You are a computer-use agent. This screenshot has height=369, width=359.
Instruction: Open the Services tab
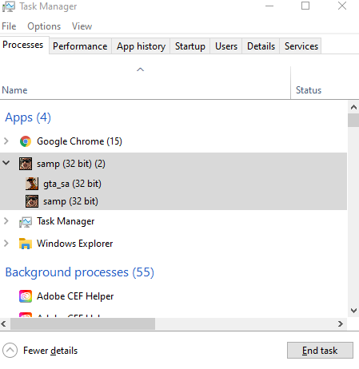(301, 46)
